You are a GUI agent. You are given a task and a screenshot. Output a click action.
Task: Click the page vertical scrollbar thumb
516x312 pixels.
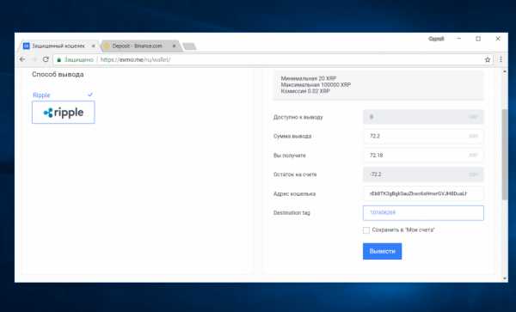click(505, 155)
